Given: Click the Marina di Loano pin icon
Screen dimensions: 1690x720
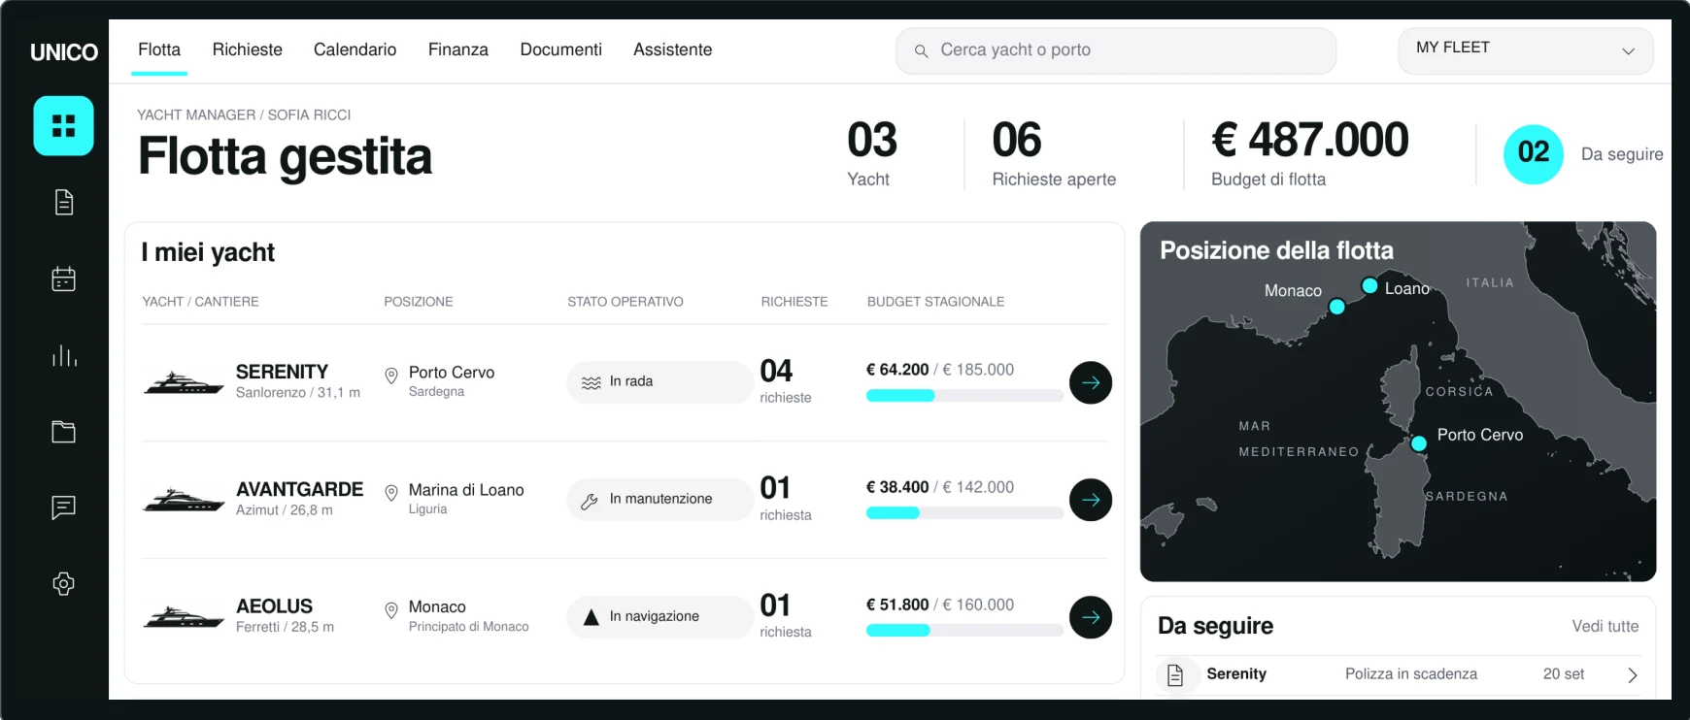Looking at the screenshot, I should click(391, 493).
